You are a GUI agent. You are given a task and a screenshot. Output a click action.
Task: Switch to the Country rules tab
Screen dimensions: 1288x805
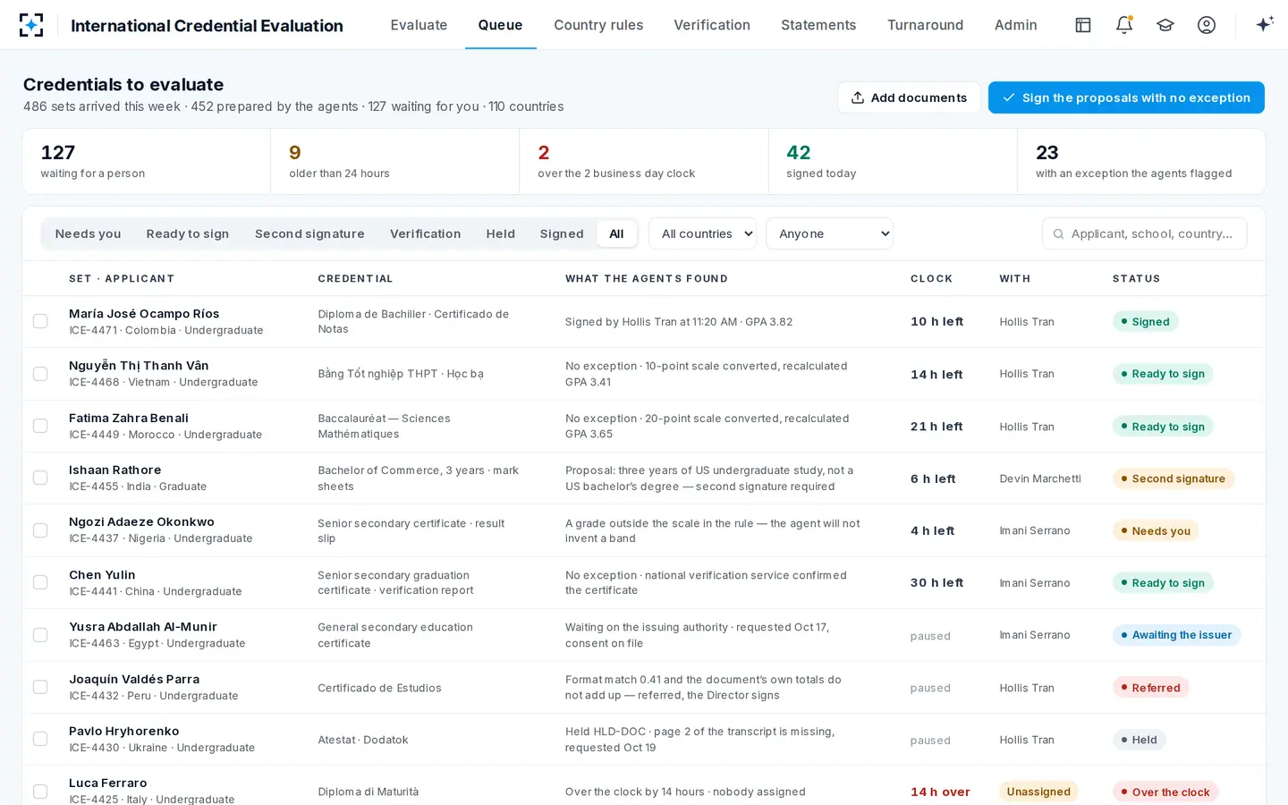[x=598, y=25]
